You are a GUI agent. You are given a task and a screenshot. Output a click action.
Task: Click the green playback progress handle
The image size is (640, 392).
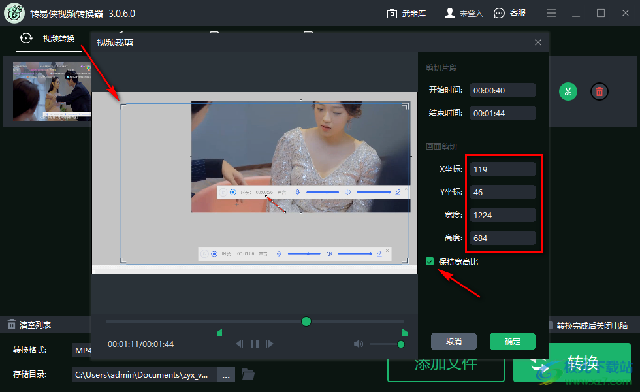(306, 321)
